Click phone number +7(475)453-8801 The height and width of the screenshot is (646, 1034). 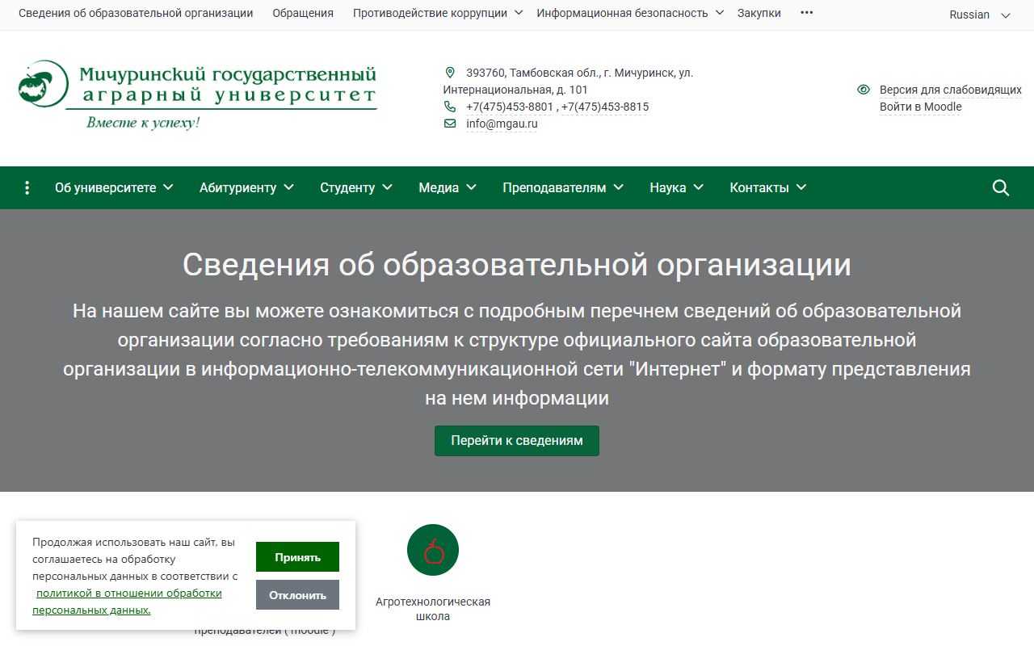click(x=510, y=107)
